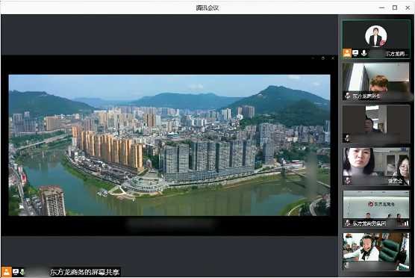Click the muted mic icon on the two-women tile

click(347, 181)
